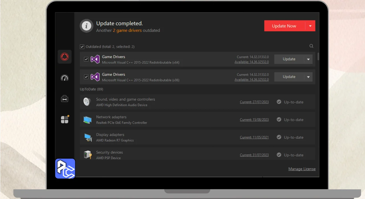Click the driver list scrollbar thumb
The height and width of the screenshot is (199, 365).
(318, 56)
